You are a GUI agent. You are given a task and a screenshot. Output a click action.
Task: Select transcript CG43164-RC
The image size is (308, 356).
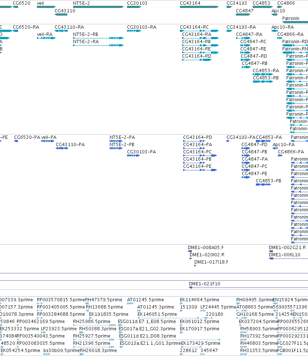[199, 31]
